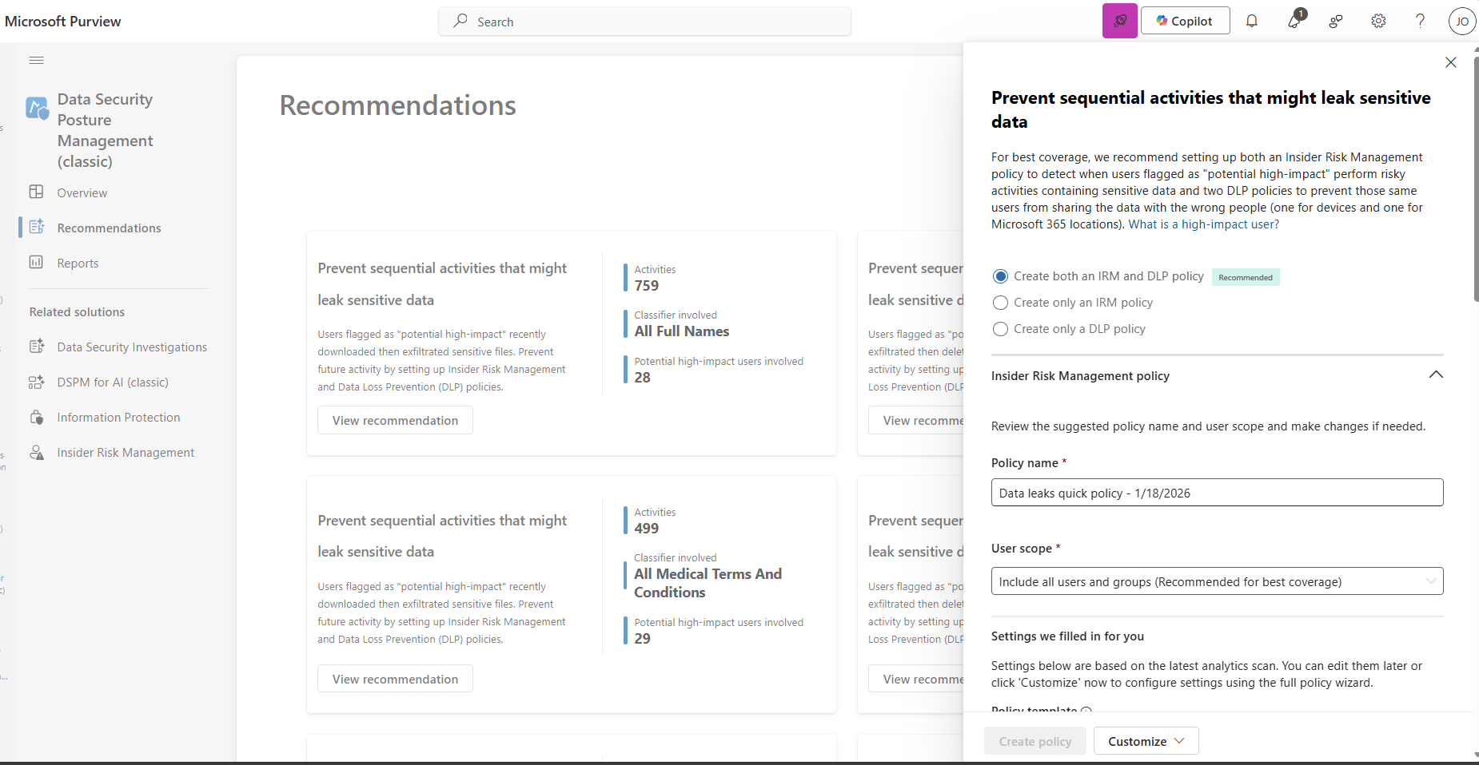Viewport: 1479px width, 765px height.
Task: Open Insider Risk Management solution
Action: click(126, 452)
